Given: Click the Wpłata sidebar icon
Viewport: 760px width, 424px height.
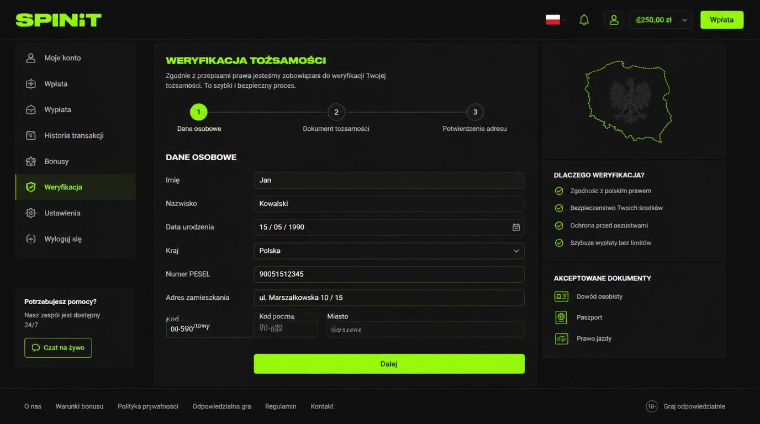Looking at the screenshot, I should (31, 84).
